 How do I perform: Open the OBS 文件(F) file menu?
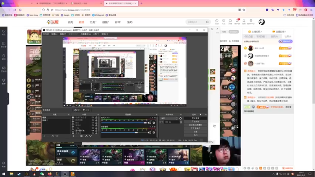point(46,34)
